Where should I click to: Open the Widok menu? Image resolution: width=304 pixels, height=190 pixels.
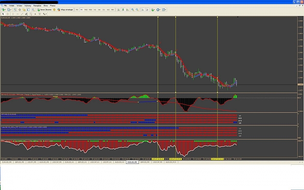coord(12,6)
